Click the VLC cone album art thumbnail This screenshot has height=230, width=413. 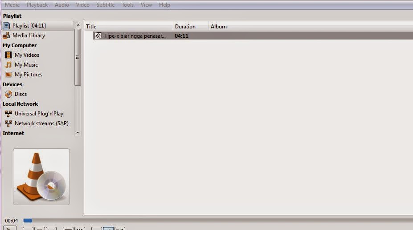41,177
